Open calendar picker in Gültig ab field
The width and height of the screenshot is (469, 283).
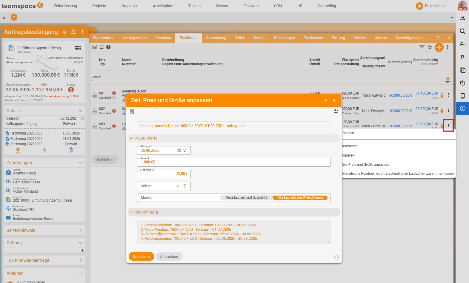pyautogui.click(x=179, y=150)
